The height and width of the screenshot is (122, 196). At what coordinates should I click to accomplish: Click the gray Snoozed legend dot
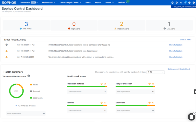[31, 91]
